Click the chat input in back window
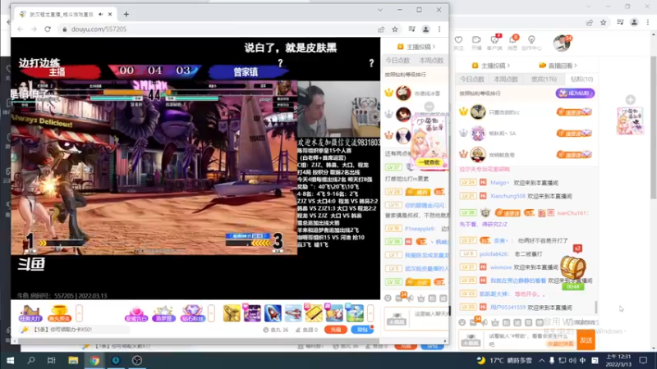The height and width of the screenshot is (369, 657). 531,340
